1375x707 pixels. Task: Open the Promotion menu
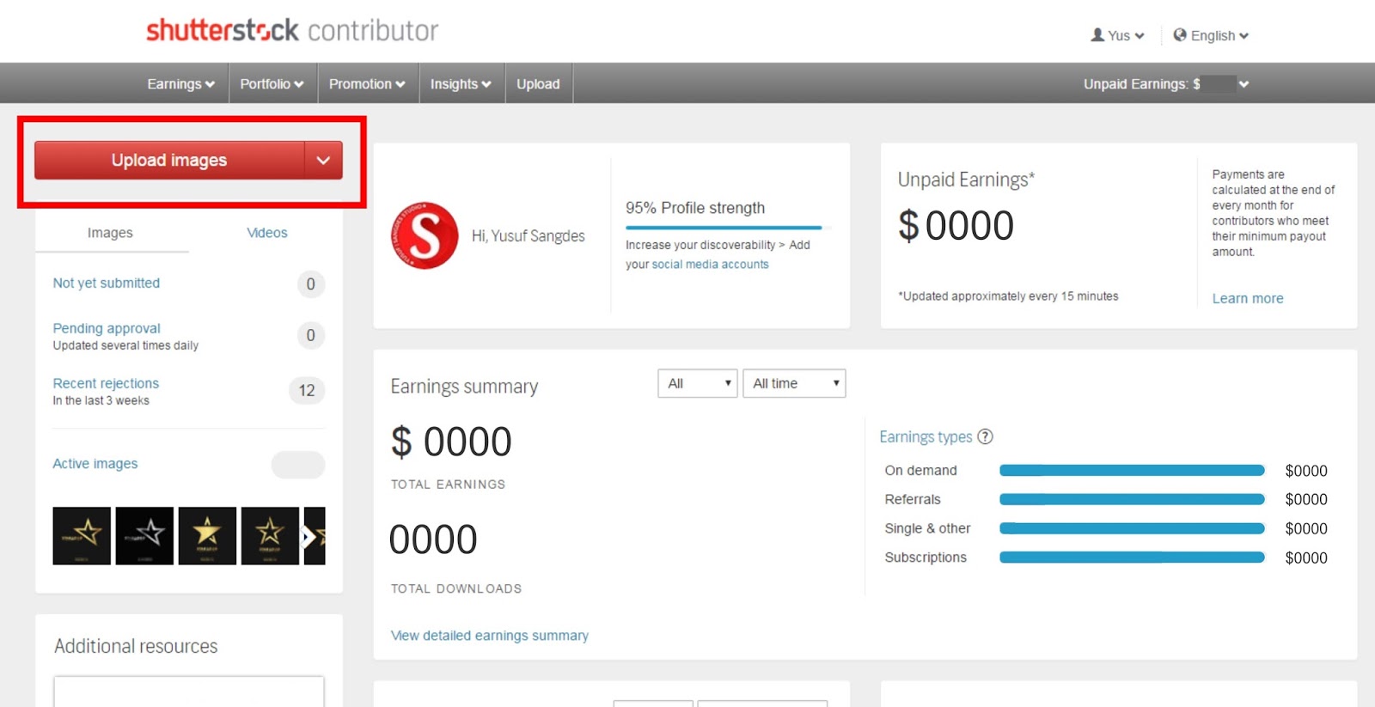(x=367, y=84)
